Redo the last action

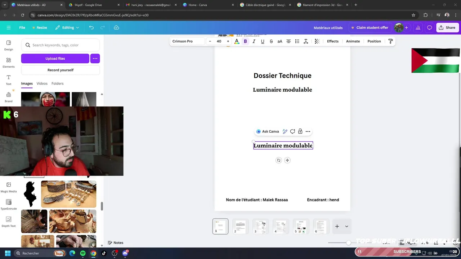[103, 28]
